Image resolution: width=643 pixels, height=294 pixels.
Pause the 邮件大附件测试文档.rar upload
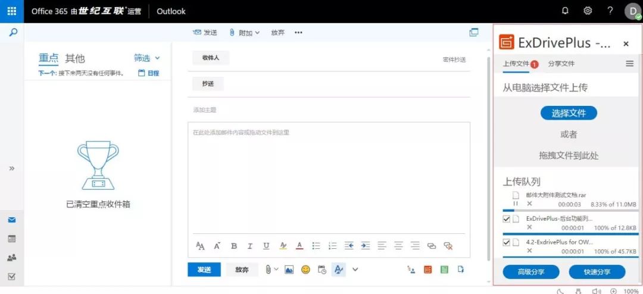click(516, 204)
